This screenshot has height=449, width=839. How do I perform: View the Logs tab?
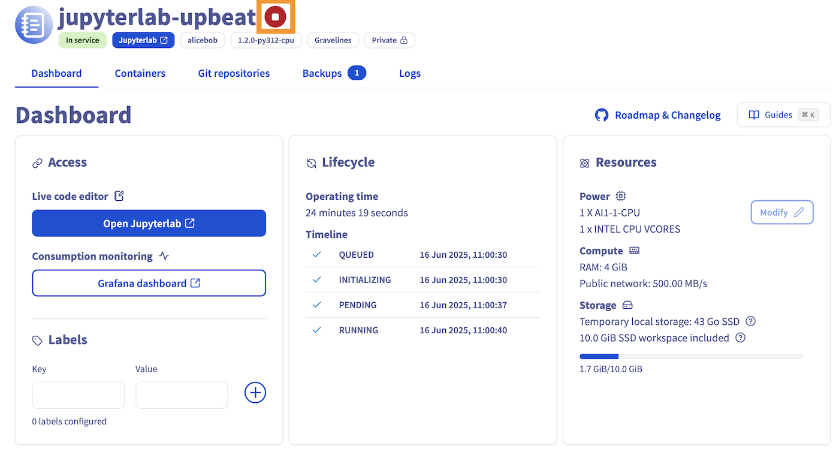(410, 73)
